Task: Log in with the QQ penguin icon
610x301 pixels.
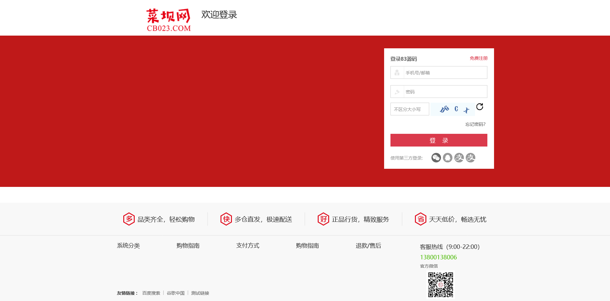Action: point(448,158)
